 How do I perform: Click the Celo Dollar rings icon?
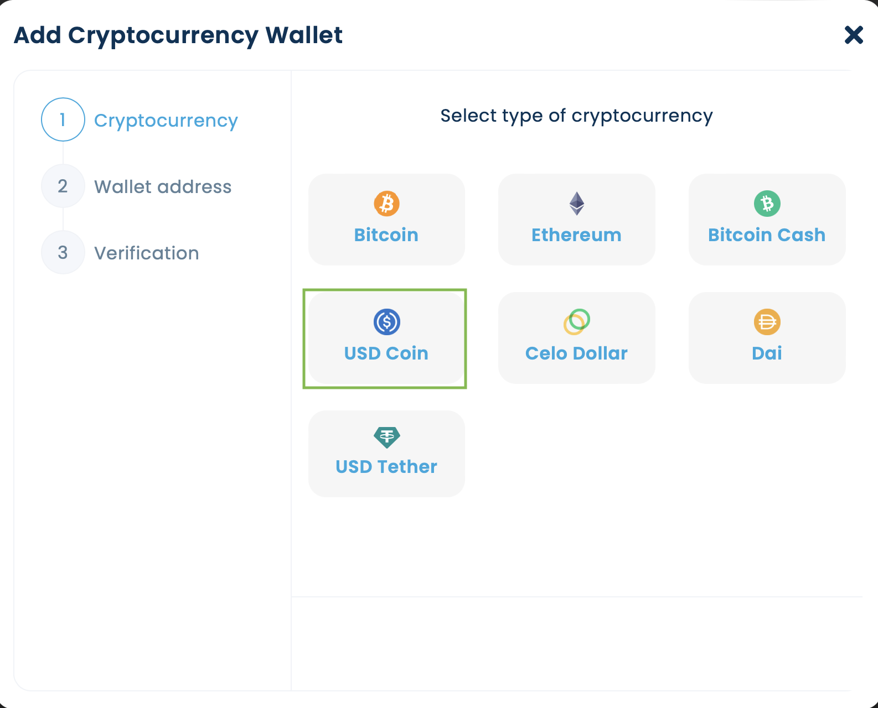[577, 321]
